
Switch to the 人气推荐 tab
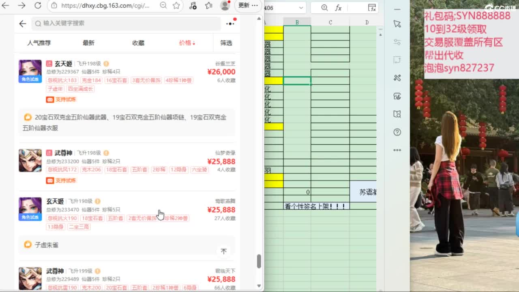tap(39, 43)
